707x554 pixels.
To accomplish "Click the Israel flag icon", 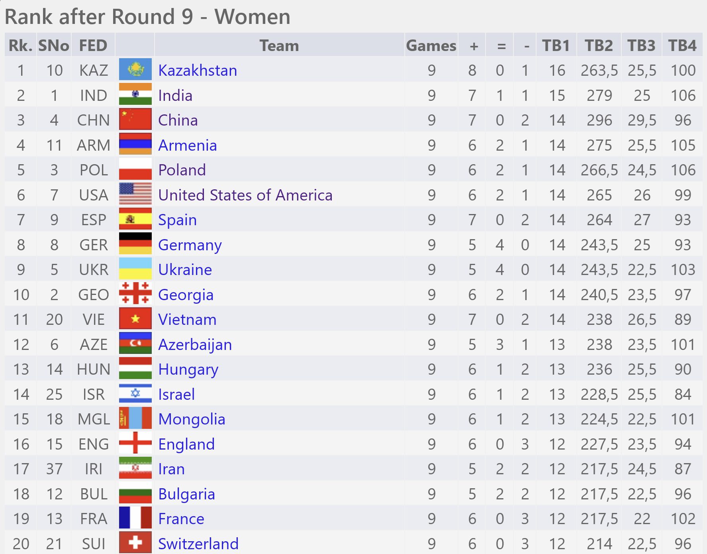I will 135,393.
